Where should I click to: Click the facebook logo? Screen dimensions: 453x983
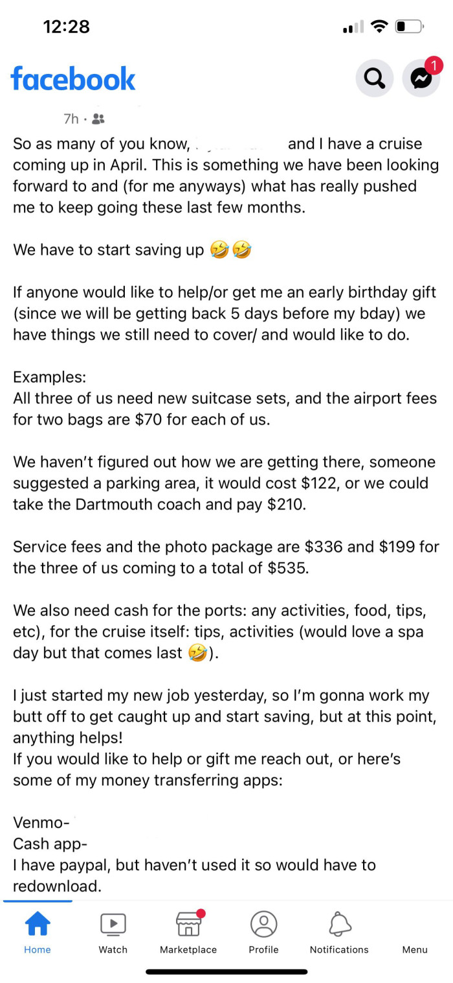point(72,78)
